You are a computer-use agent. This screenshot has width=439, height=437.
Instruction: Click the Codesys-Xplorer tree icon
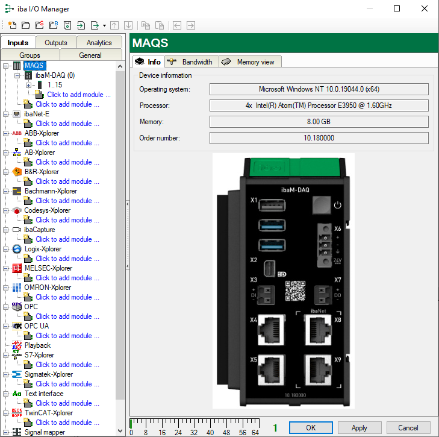click(x=17, y=210)
